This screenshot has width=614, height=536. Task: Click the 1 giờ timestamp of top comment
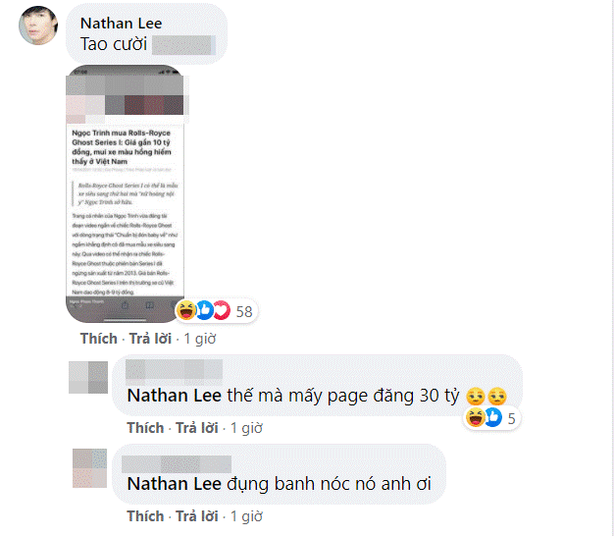tap(200, 339)
